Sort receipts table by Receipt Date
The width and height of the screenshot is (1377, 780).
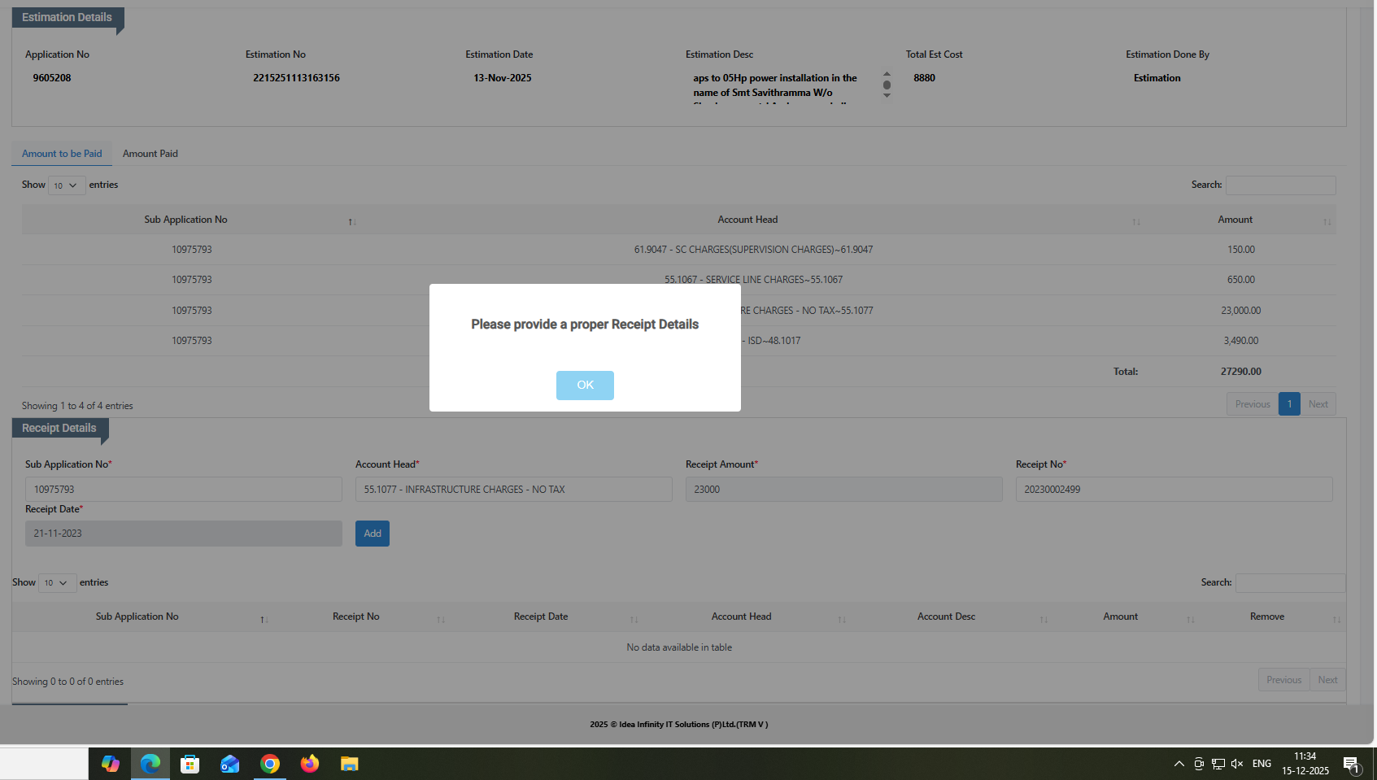634,619
